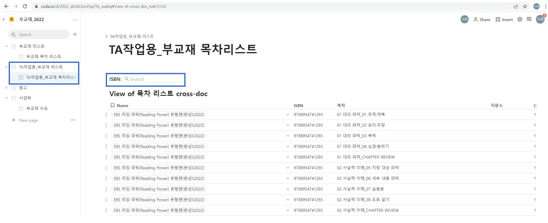Select the cell 02 사실적 이해_08 도표 읽기
Viewport: 548px width, 223px height.
[363, 200]
